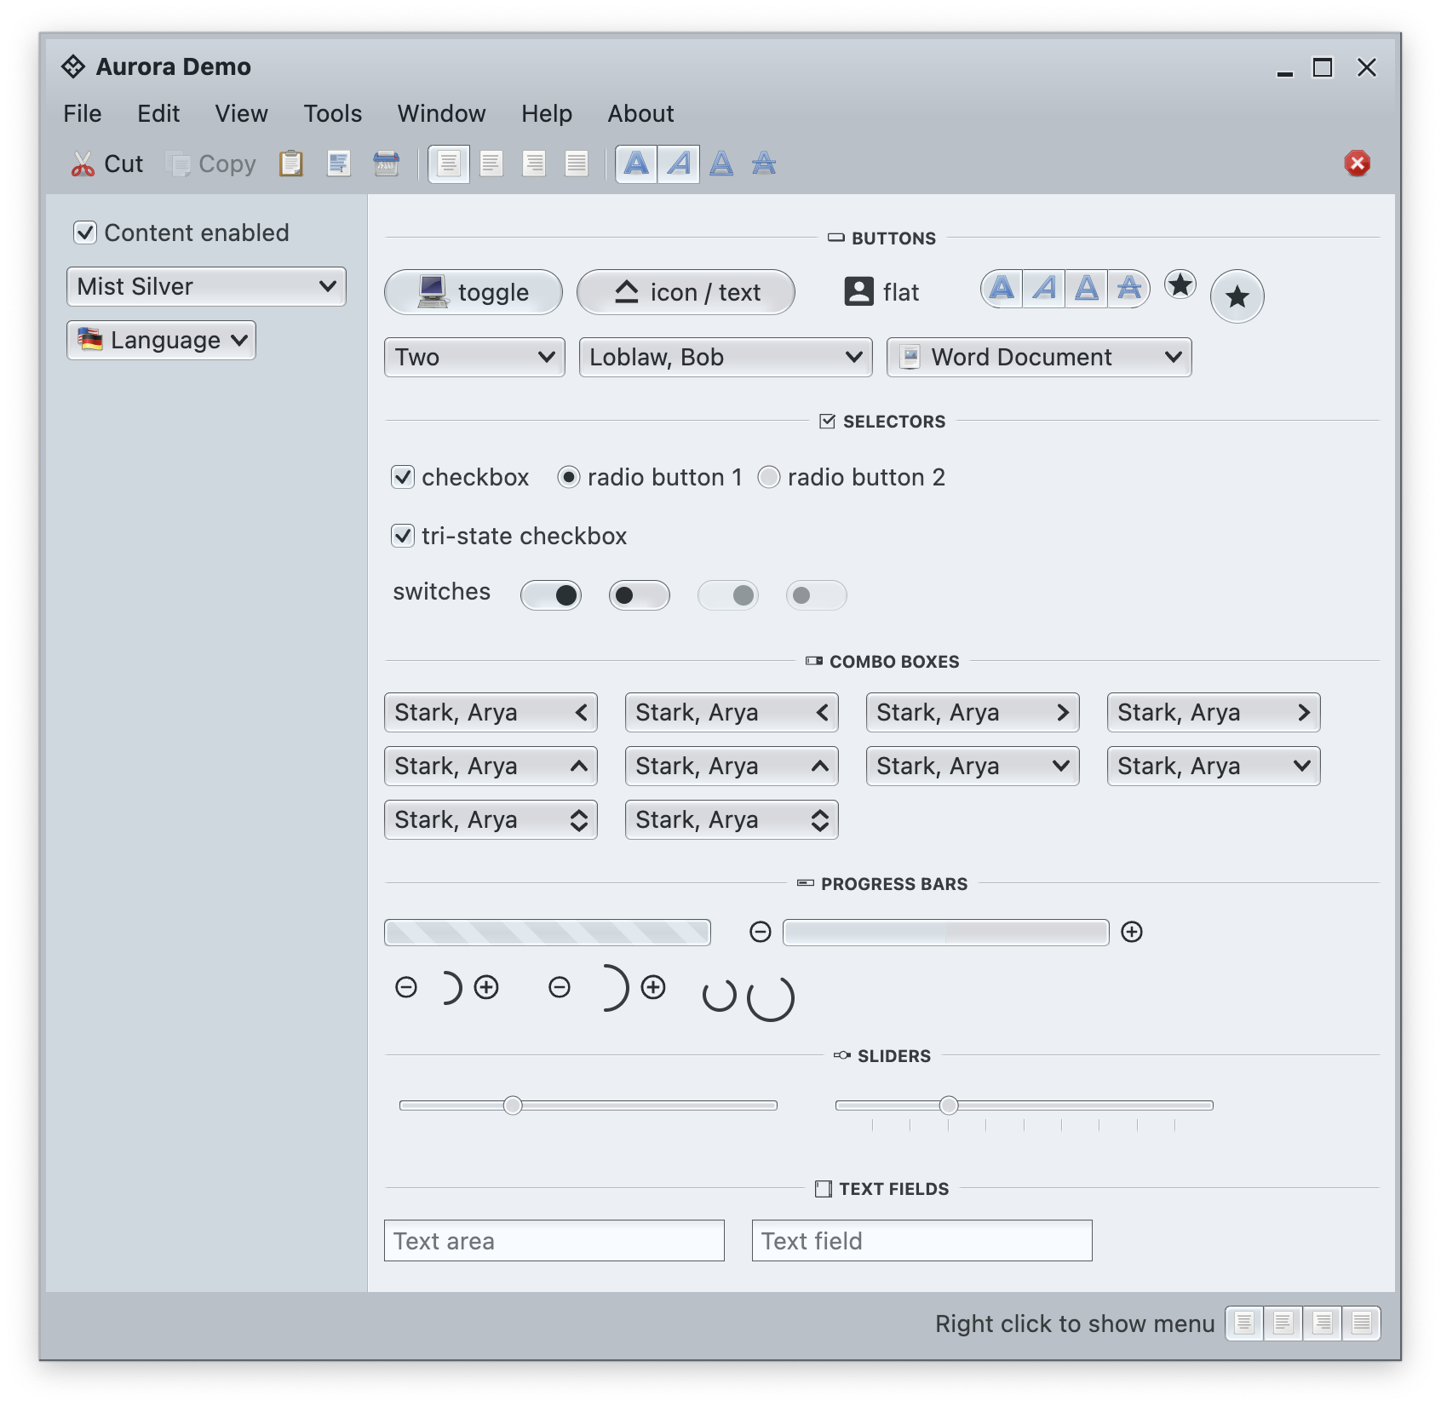1441x1407 pixels.
Task: Open the Mist Silver skin dropdown
Action: (x=206, y=287)
